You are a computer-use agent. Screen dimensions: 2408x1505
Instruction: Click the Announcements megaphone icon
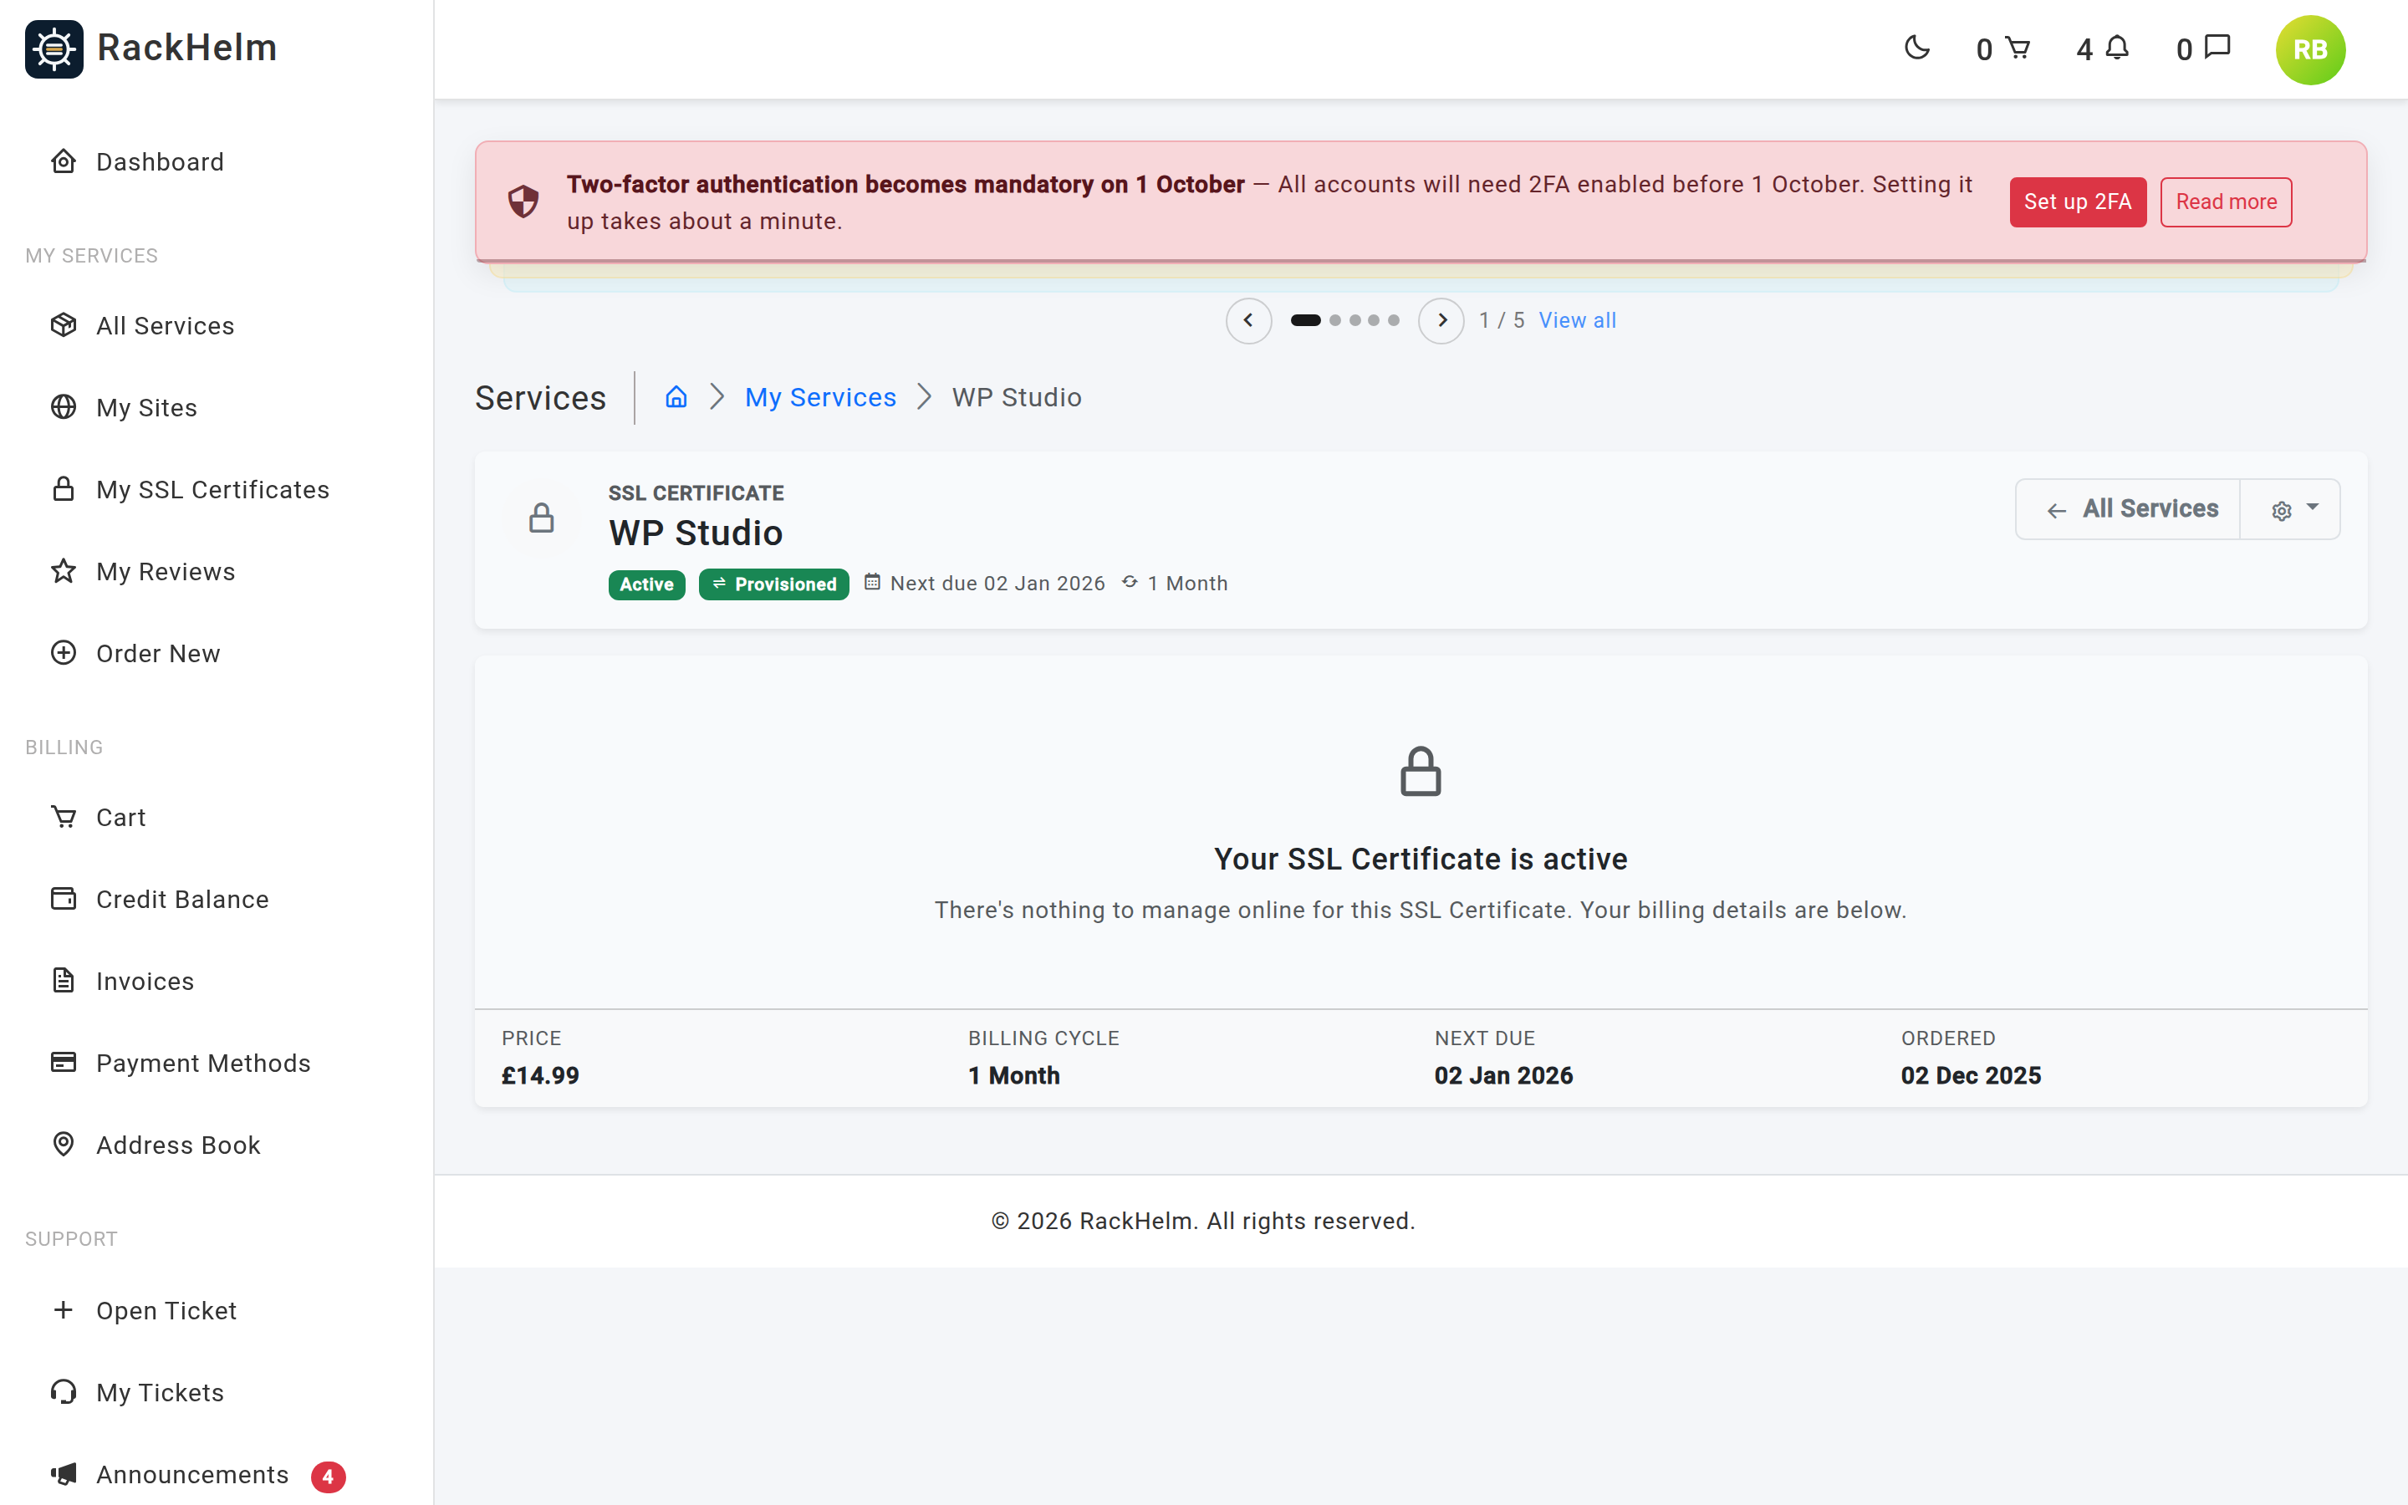tap(64, 1474)
